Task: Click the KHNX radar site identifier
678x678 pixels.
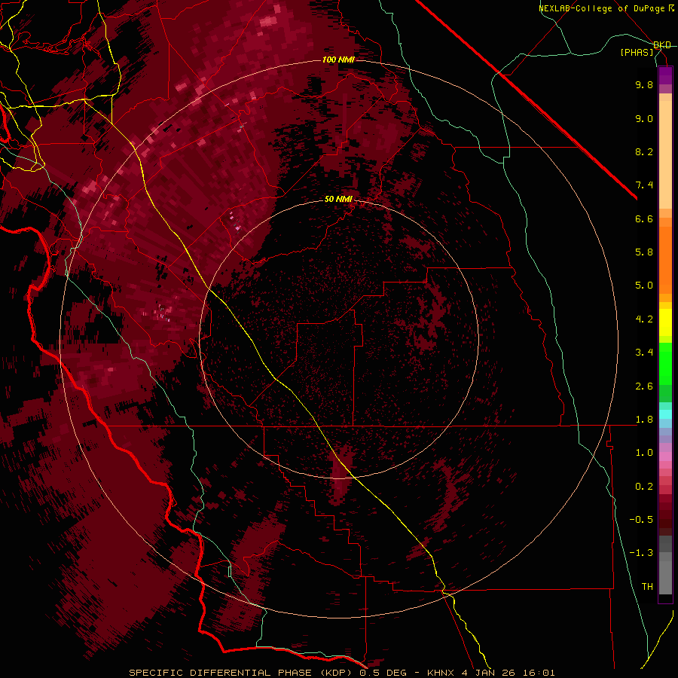Action: [441, 673]
